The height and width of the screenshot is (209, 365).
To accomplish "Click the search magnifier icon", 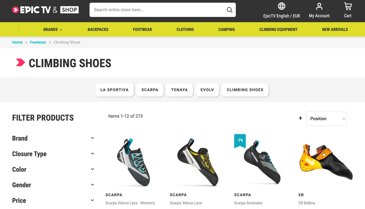I will pyautogui.click(x=230, y=10).
